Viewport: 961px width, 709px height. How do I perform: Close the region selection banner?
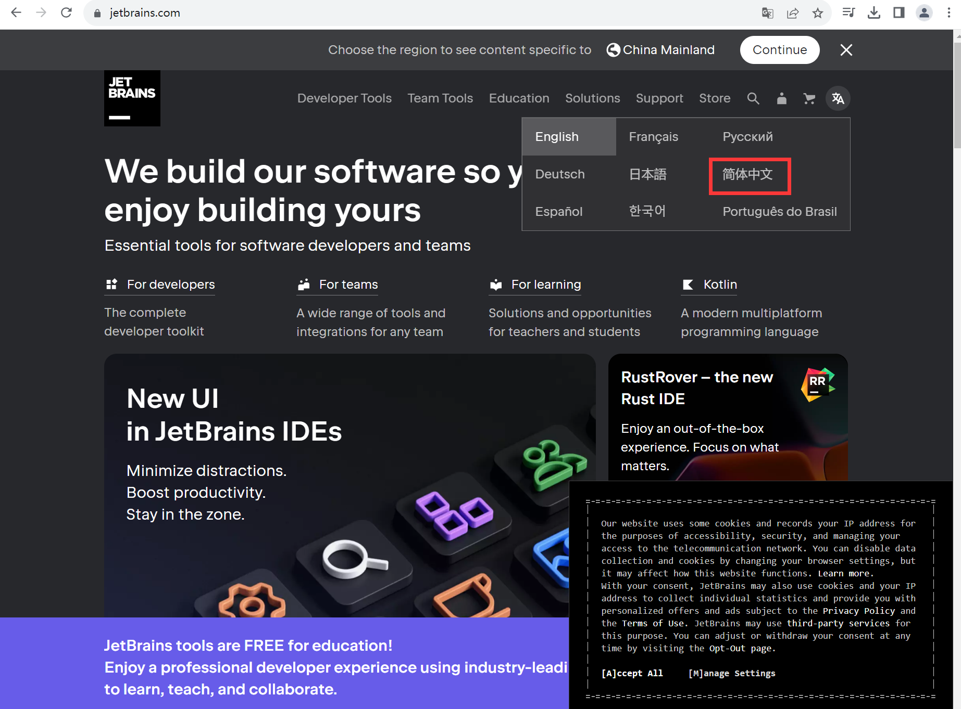(846, 50)
